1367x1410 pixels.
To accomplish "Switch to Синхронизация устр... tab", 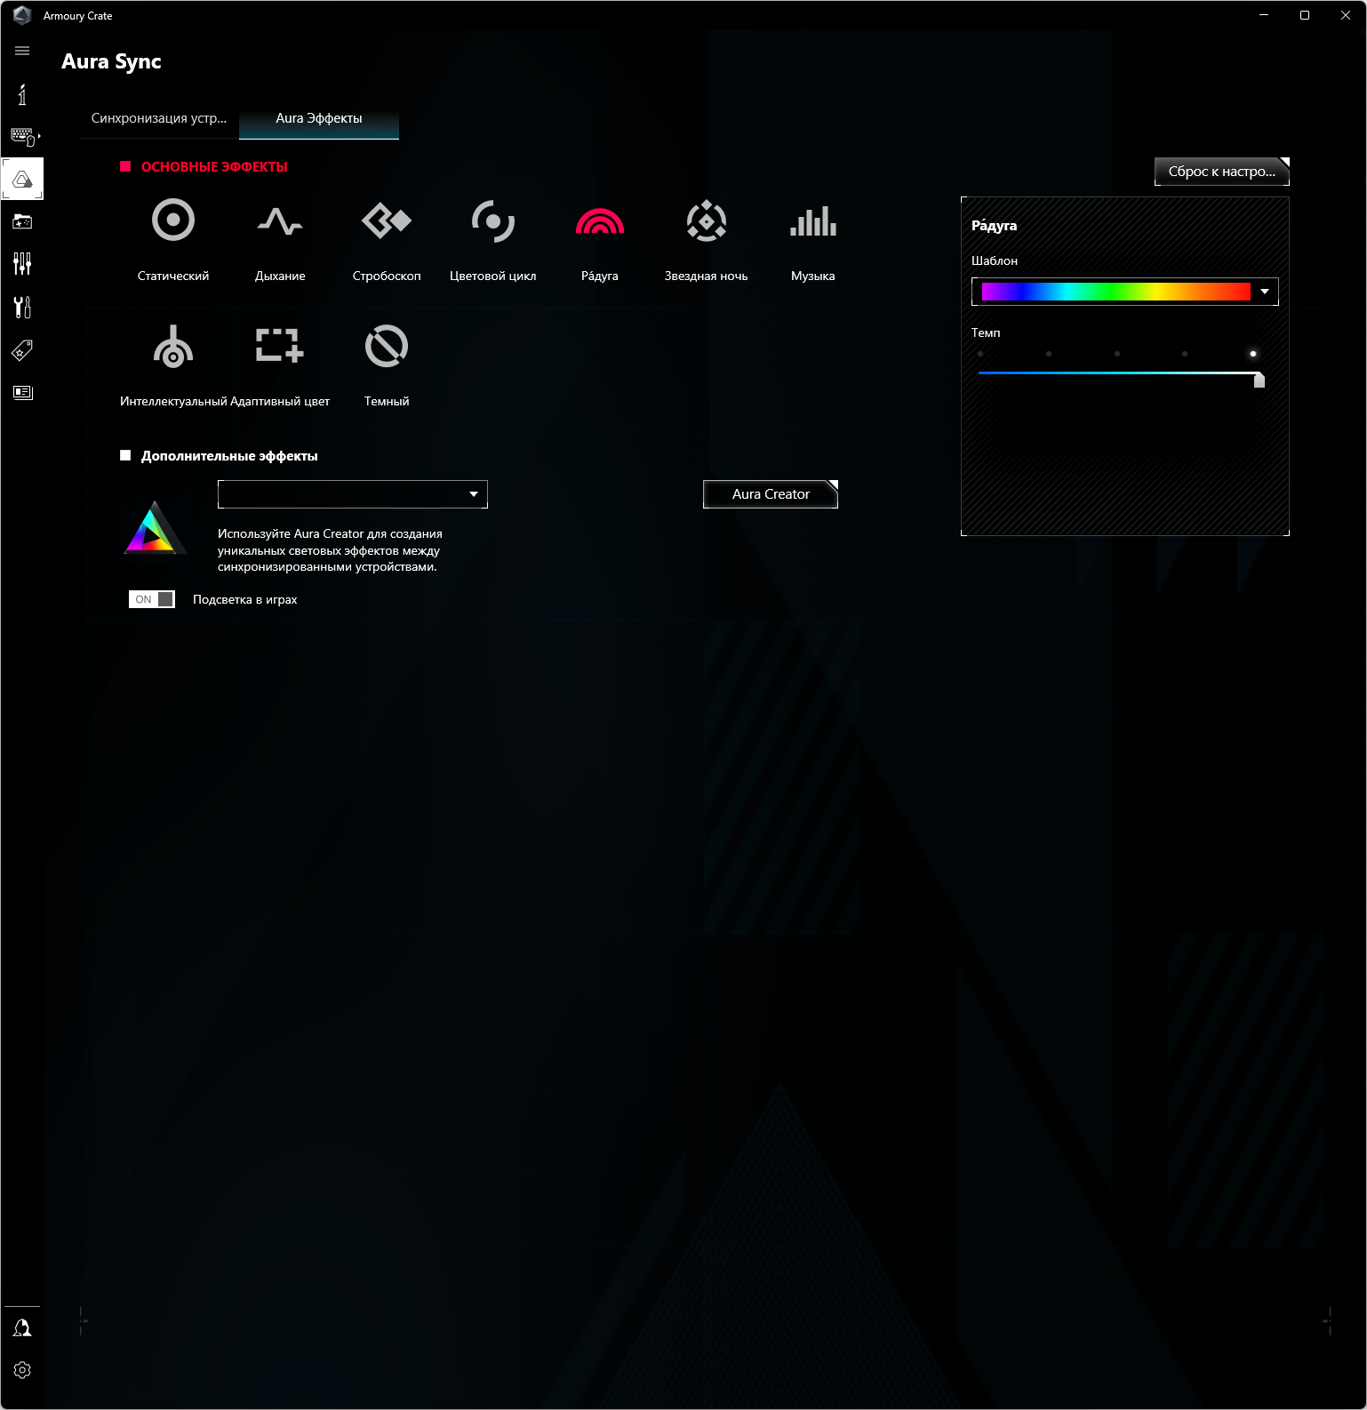I will pos(159,118).
